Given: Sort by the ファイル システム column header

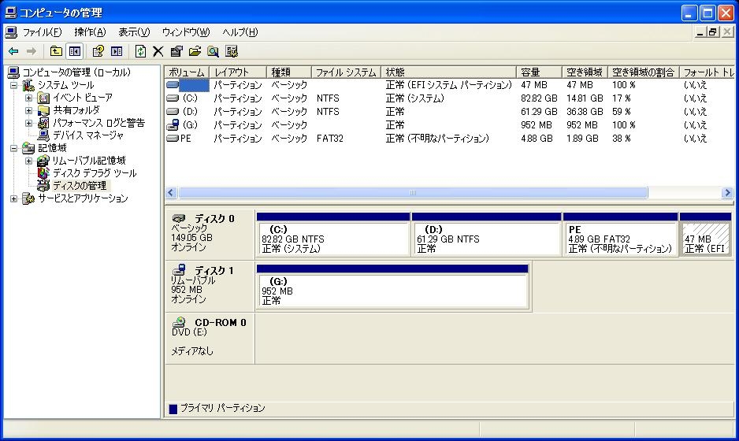Looking at the screenshot, I should (347, 72).
